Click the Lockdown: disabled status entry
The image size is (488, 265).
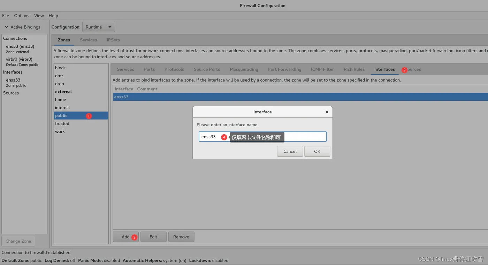tap(209, 260)
